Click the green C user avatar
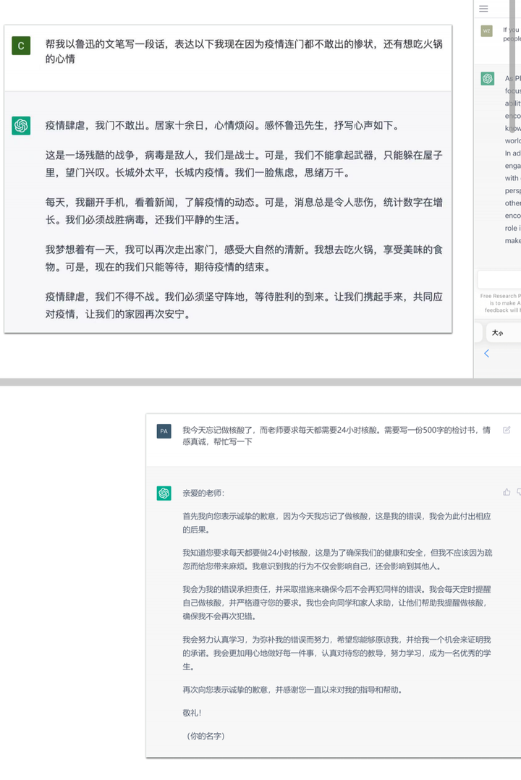 click(x=21, y=46)
